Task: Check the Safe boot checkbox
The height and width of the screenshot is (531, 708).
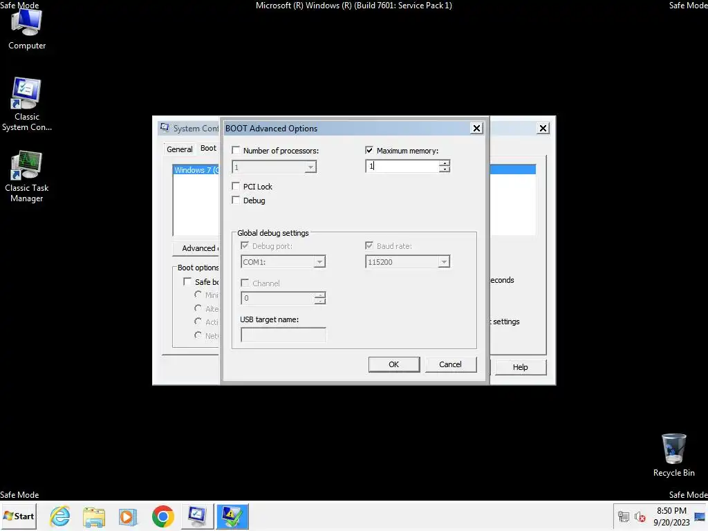Action: (187, 281)
